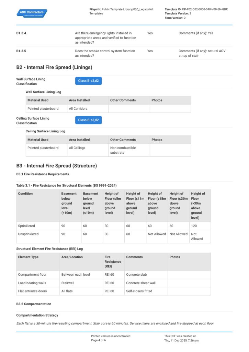
Task: Select the B3 - Internal Fire Spread (Structure) heading
Action: [x=56, y=166]
